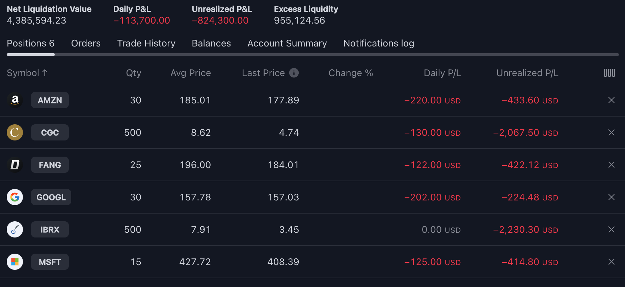Open the Notifications log tab

pyautogui.click(x=379, y=43)
